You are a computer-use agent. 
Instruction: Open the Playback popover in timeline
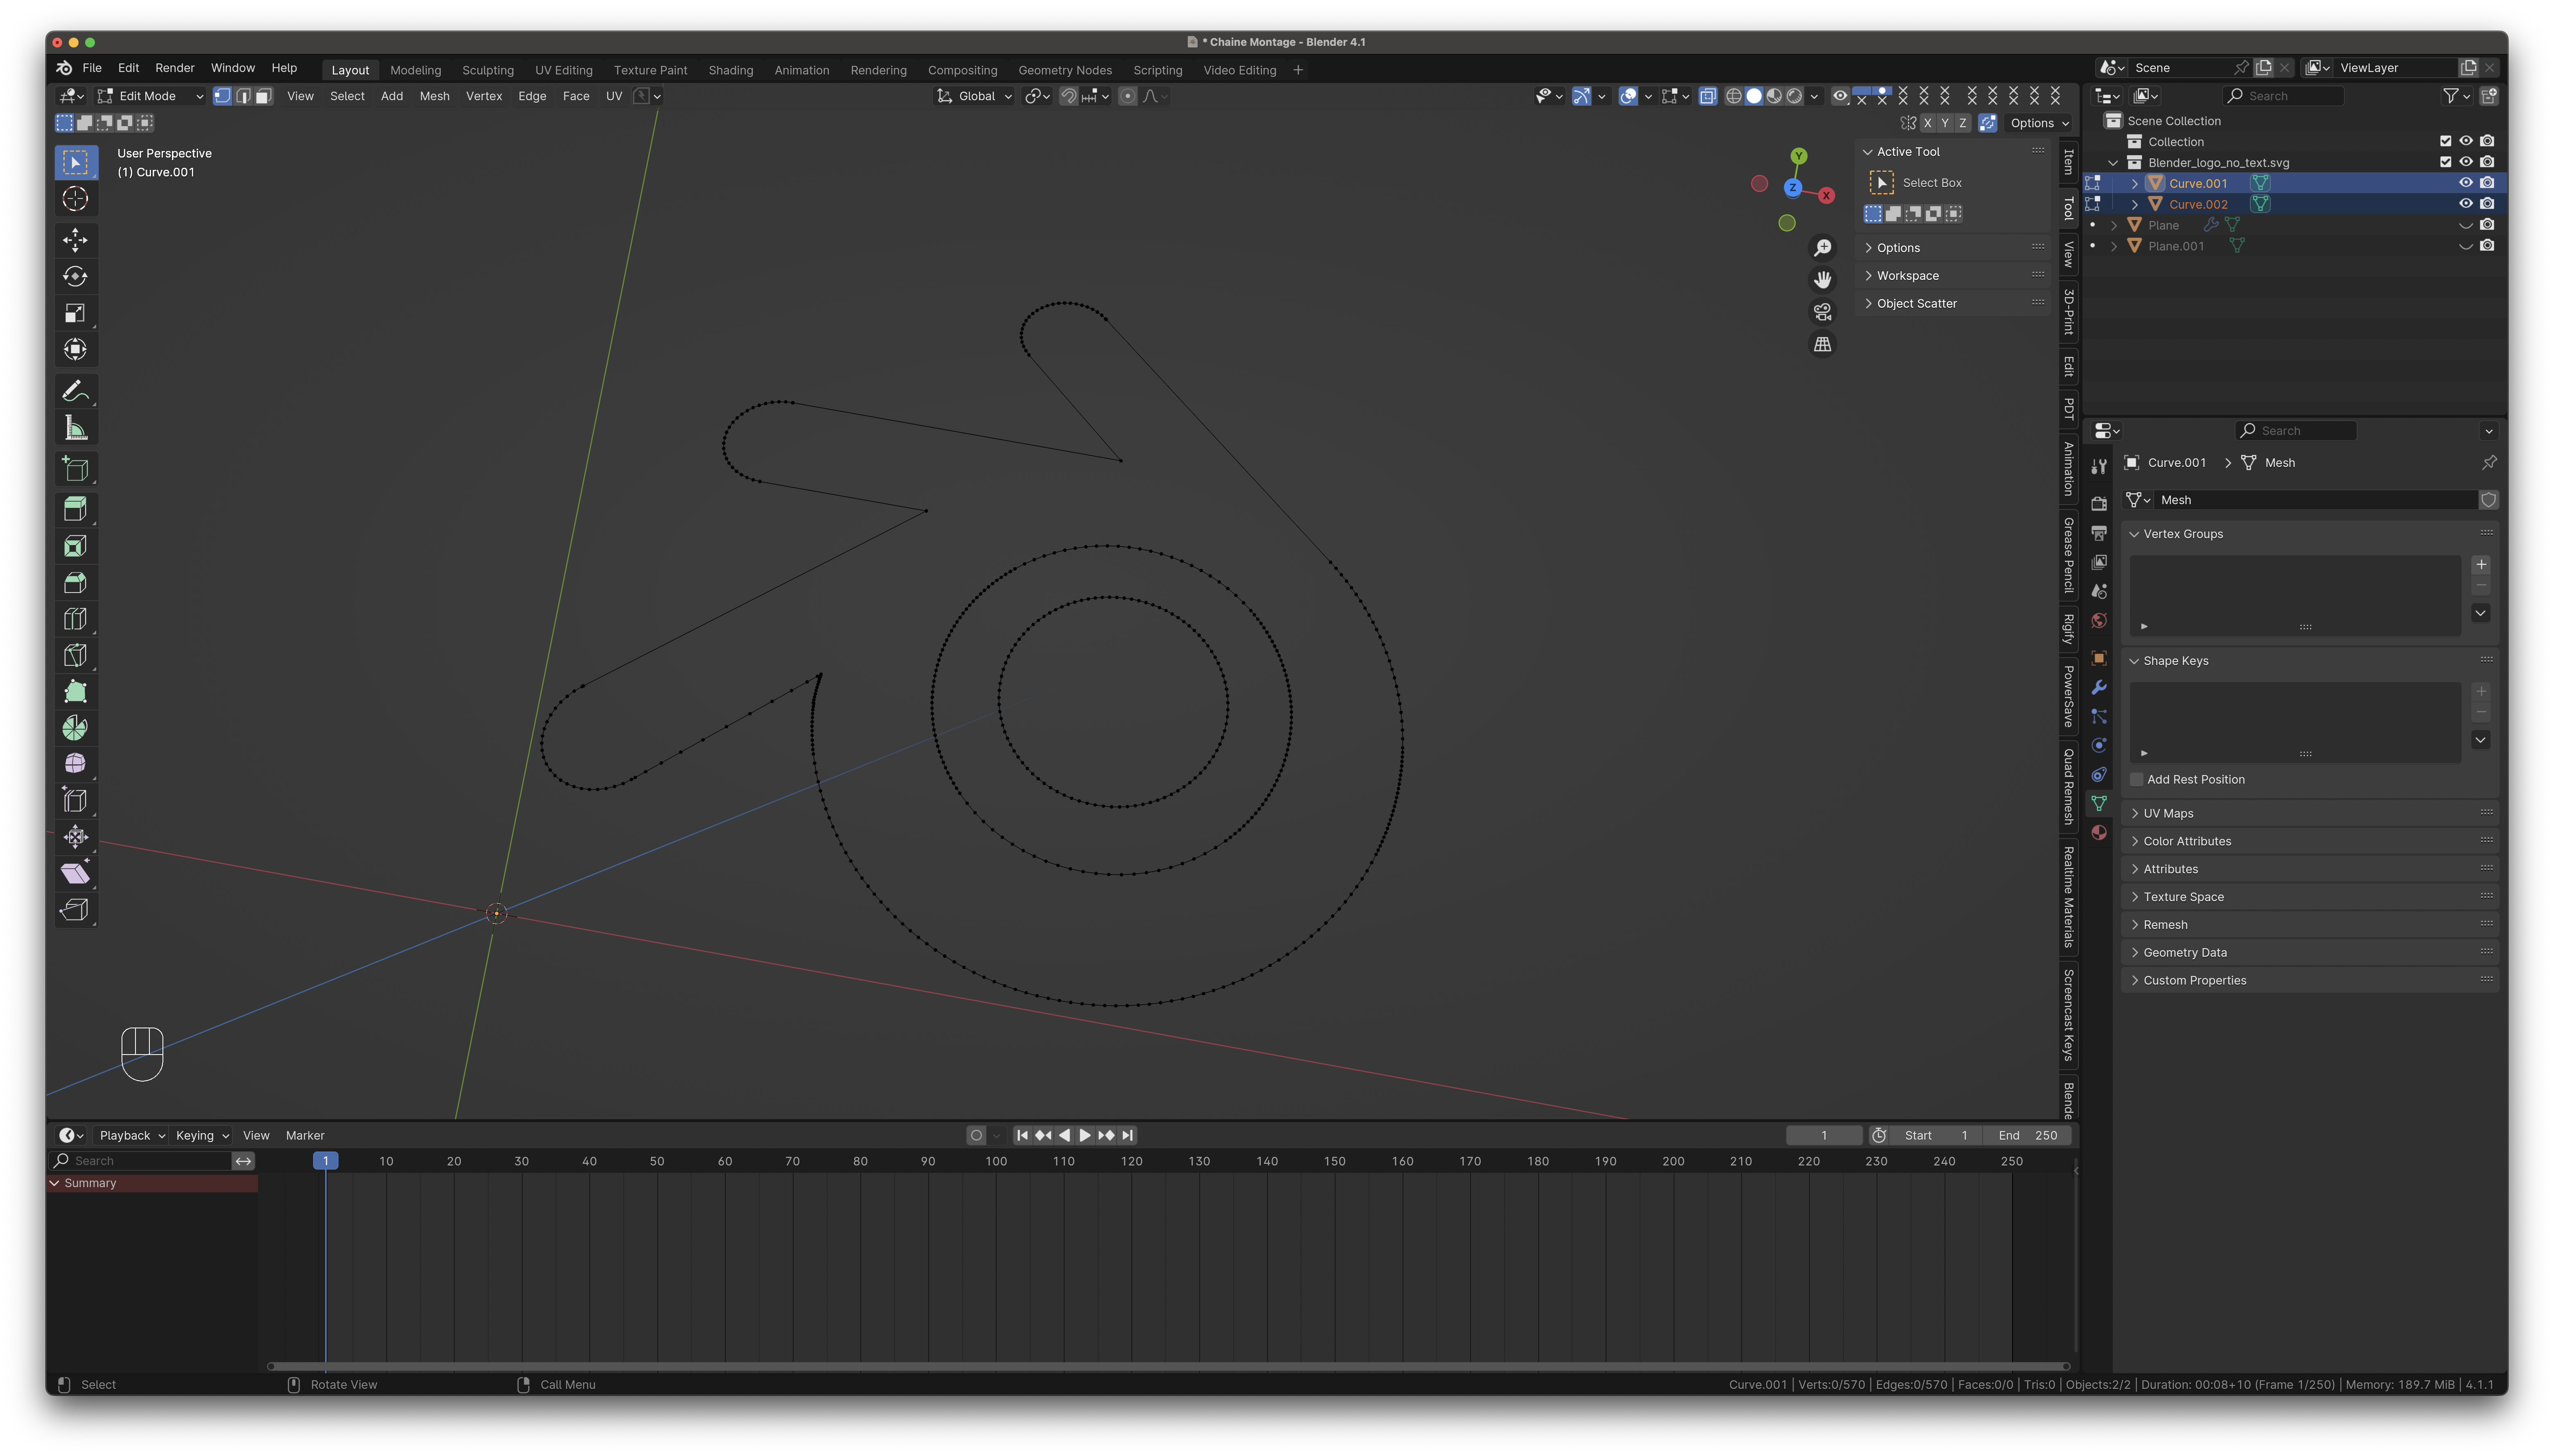132,1136
